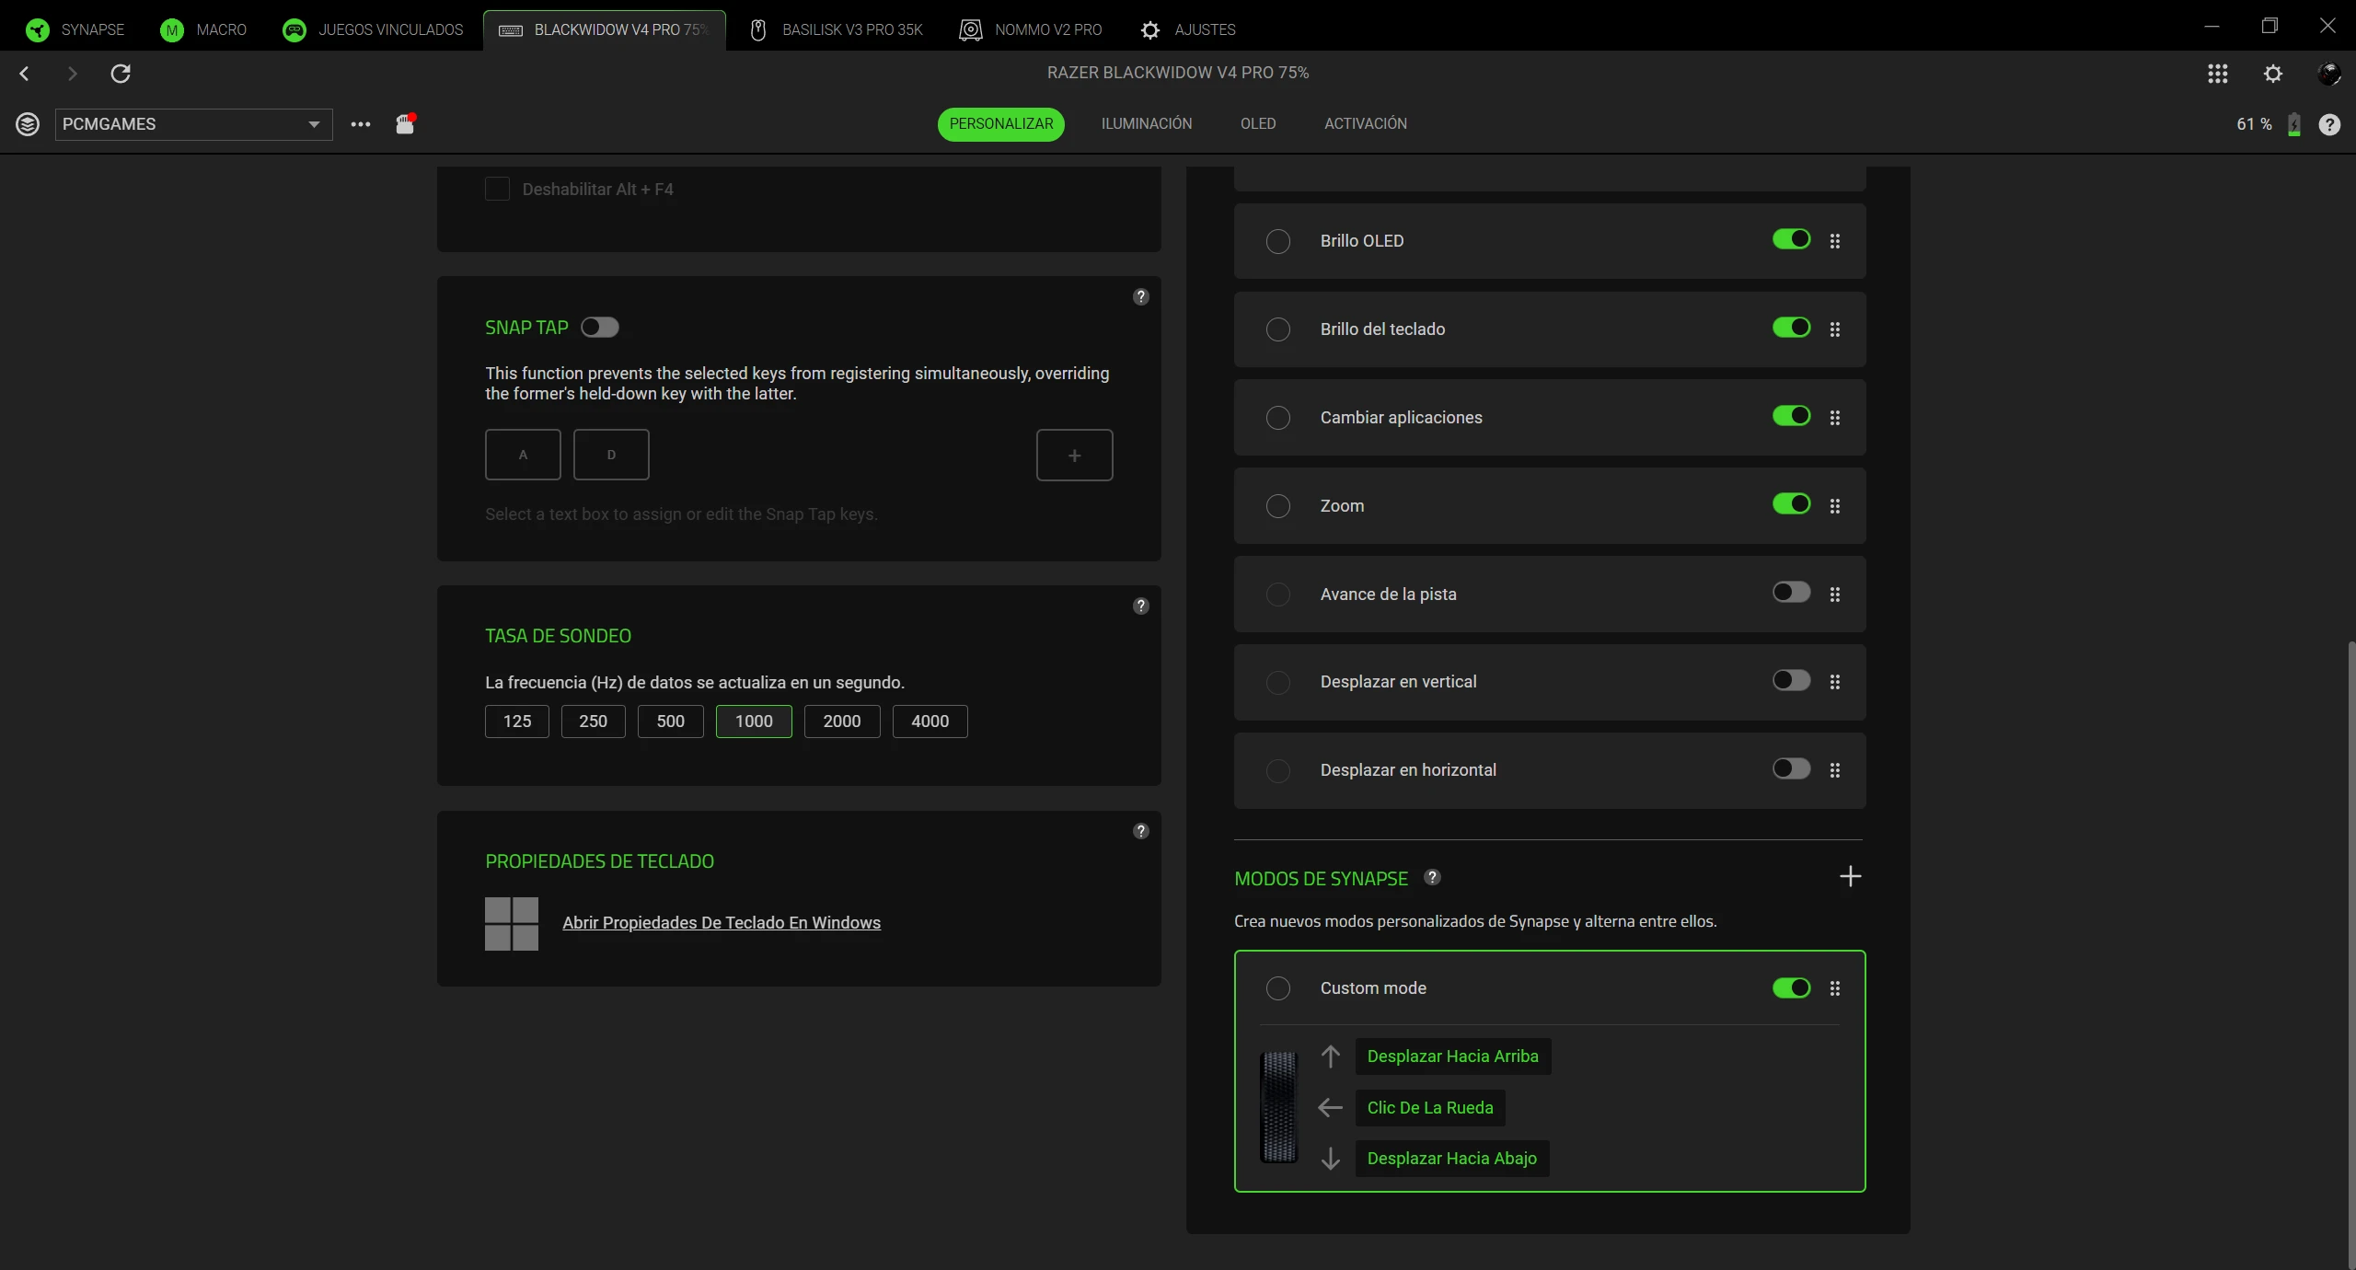Screen dimensions: 2356x1270
Task: Select the Snap Tap key box A
Action: [x=523, y=455]
